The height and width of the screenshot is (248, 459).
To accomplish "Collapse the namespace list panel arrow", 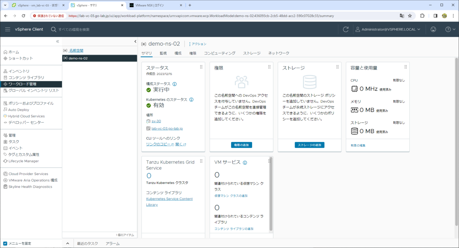I will click(x=135, y=41).
